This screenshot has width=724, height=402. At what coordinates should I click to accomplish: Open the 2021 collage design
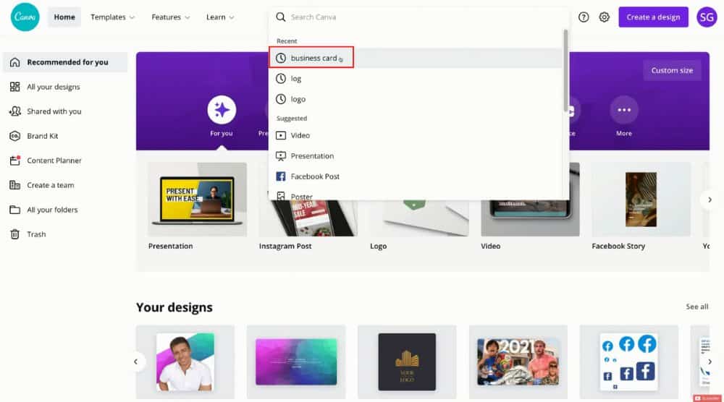tap(518, 362)
